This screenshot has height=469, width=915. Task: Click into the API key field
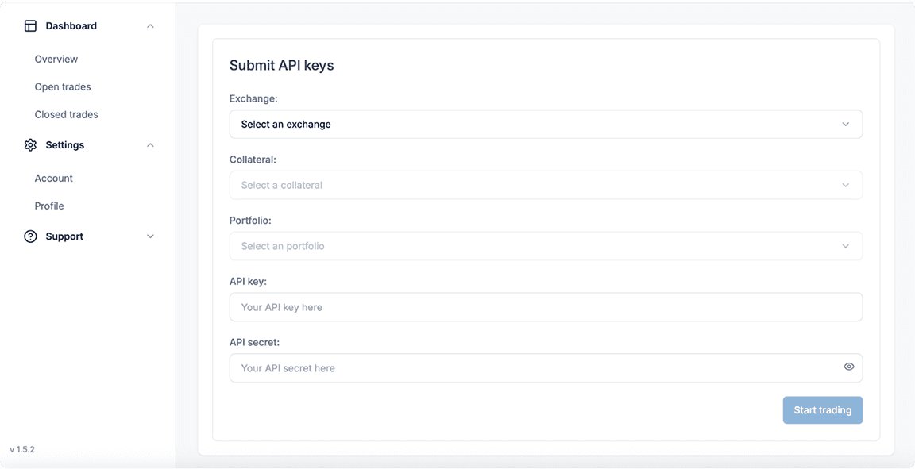546,306
